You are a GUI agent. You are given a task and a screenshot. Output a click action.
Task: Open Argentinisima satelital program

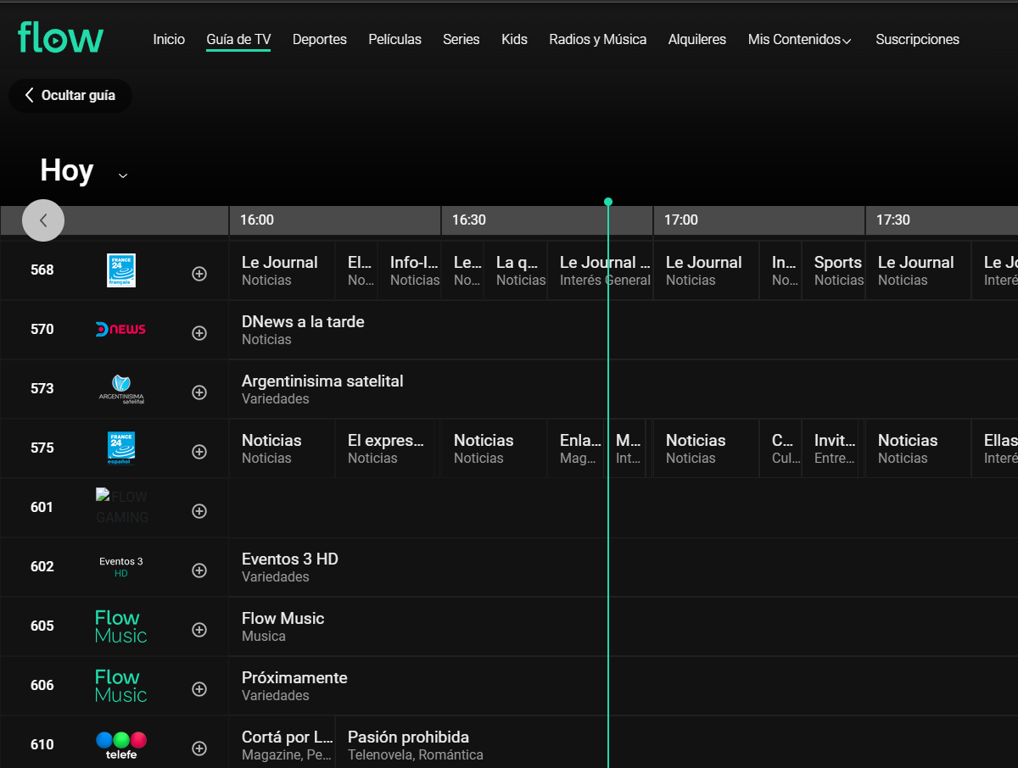pos(624,389)
